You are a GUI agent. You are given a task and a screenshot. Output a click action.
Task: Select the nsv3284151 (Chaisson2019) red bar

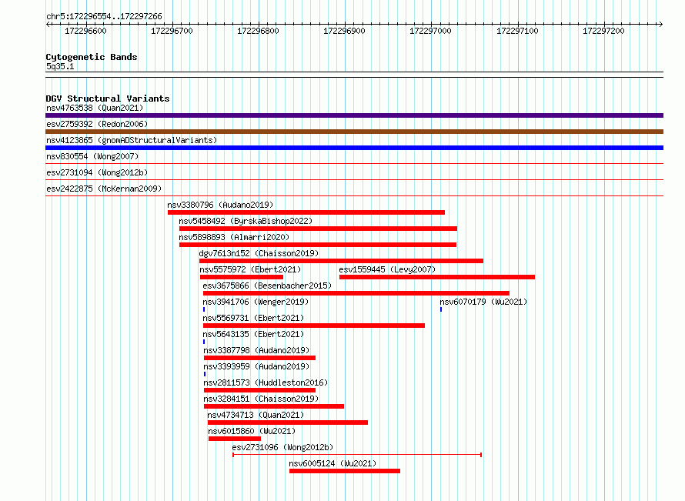pyautogui.click(x=274, y=406)
